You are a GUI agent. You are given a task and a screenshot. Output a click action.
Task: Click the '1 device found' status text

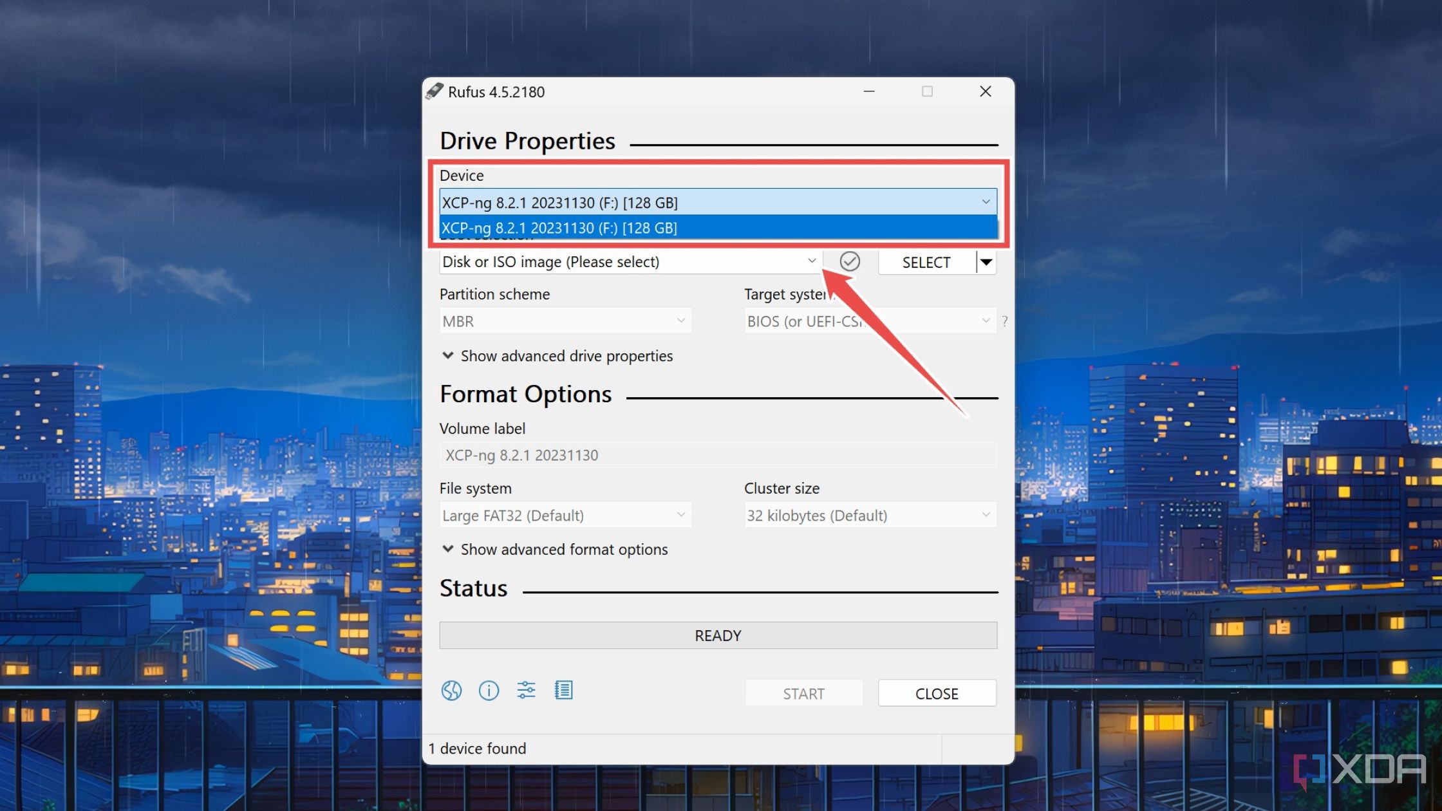pos(477,749)
